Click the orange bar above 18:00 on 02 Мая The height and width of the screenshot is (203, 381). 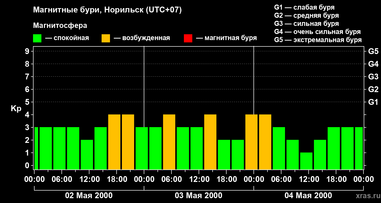[114, 142]
